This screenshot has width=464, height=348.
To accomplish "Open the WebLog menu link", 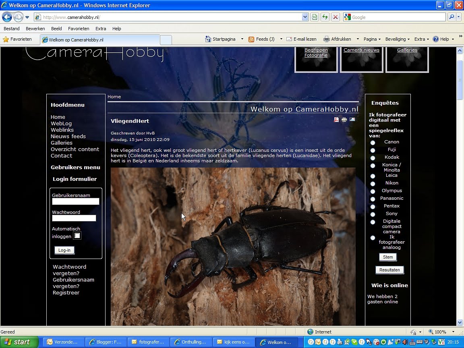I will tap(61, 123).
